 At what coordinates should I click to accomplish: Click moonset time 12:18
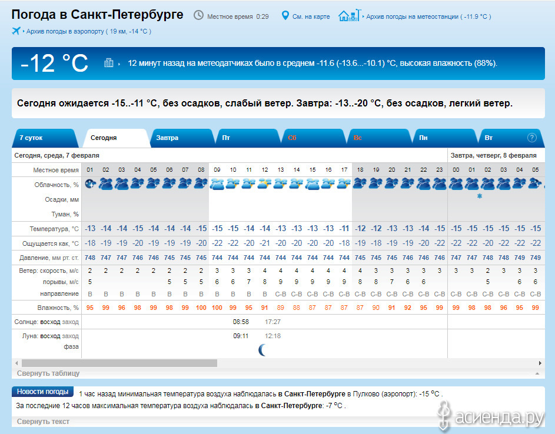(272, 336)
